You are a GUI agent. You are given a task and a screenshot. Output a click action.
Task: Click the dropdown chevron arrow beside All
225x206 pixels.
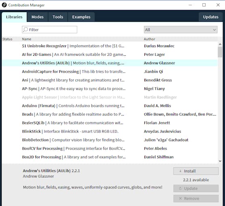(214, 30)
